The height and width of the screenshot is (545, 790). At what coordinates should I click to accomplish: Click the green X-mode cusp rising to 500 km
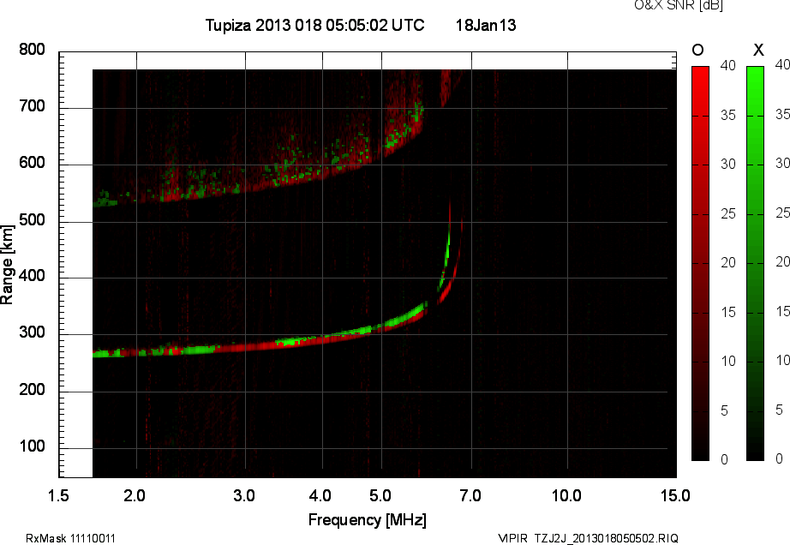(446, 257)
